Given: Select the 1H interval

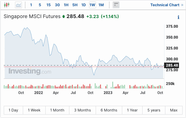Looking at the screenshot, I should tap(66, 5).
